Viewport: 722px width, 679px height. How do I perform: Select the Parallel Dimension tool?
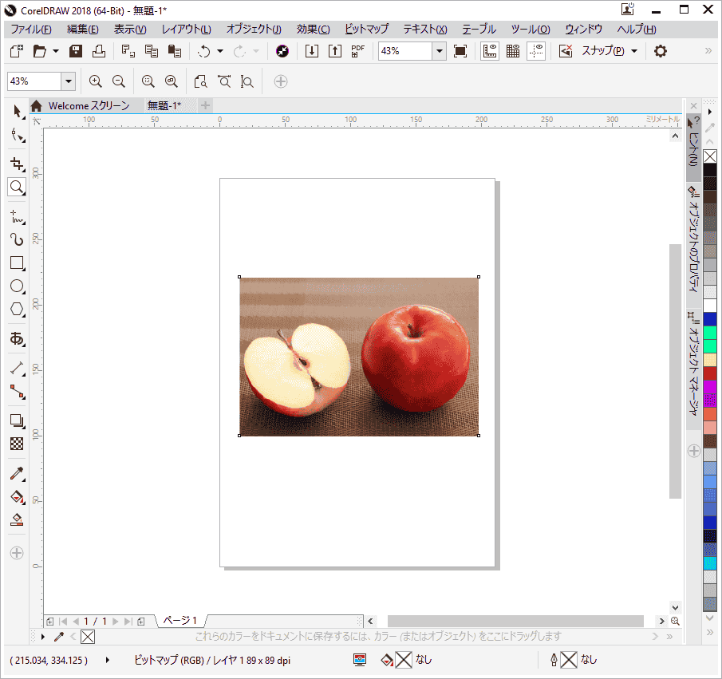click(17, 368)
